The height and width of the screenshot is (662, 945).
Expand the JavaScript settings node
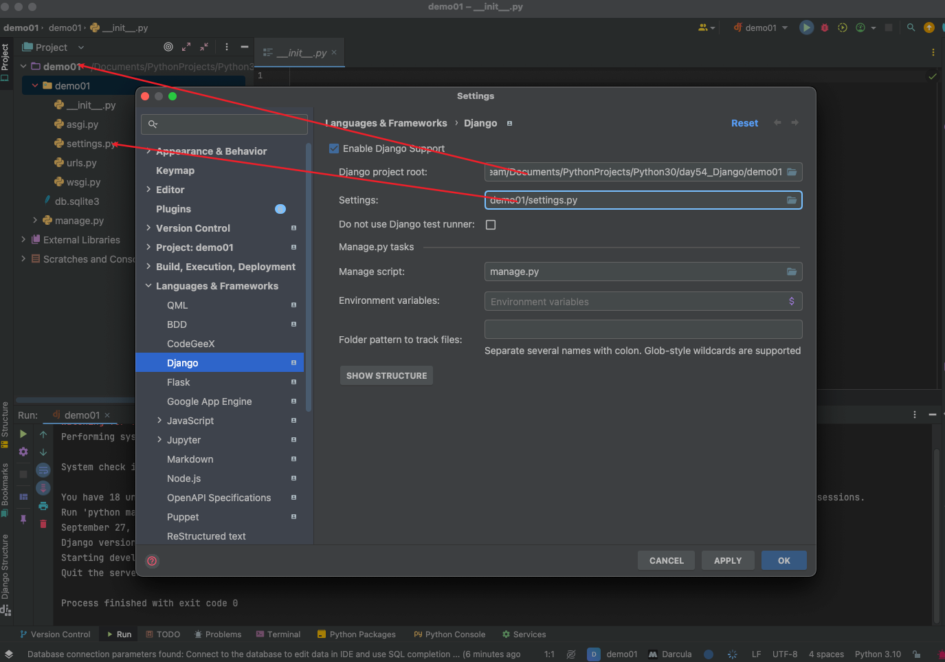point(159,420)
